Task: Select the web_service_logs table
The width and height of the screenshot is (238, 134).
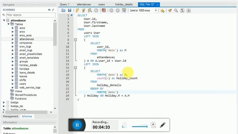Action: 30,87
